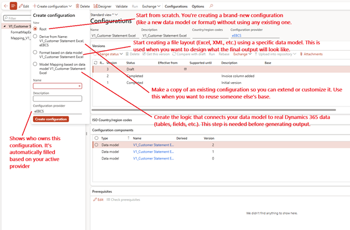350x230 pixels.
Task: Click Rebase in Versions toolbar
Action: click(224, 54)
